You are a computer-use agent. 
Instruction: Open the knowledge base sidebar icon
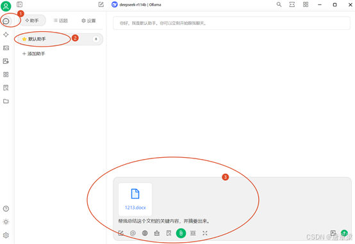coord(6,88)
